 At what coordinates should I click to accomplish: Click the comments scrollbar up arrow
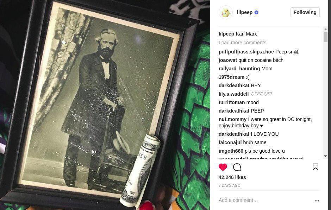pyautogui.click(x=325, y=29)
